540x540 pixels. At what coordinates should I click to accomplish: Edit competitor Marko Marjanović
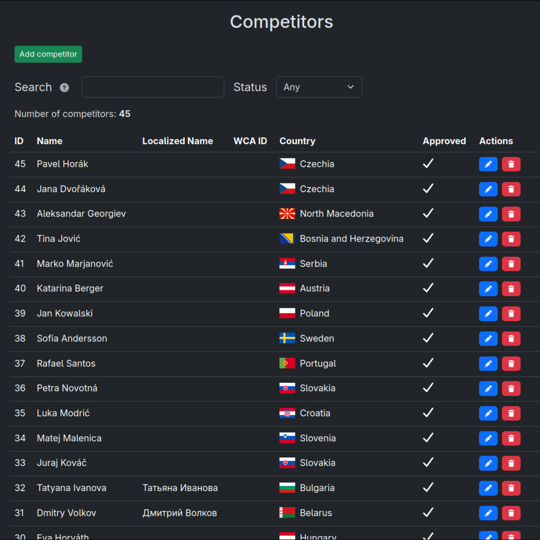click(x=488, y=264)
